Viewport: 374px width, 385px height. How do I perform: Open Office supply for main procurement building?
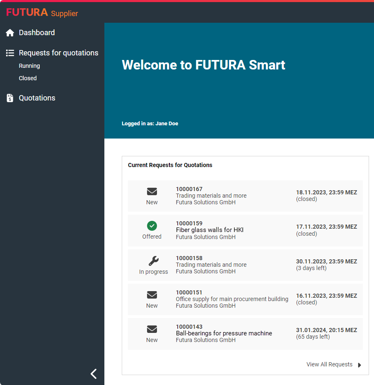[x=232, y=299]
